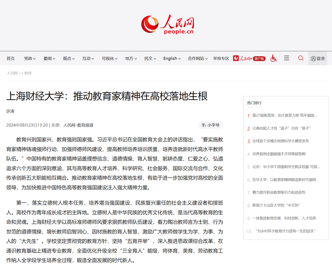
Task: Click the date 2024年09月23日13:20
Action: pyautogui.click(x=27, y=125)
